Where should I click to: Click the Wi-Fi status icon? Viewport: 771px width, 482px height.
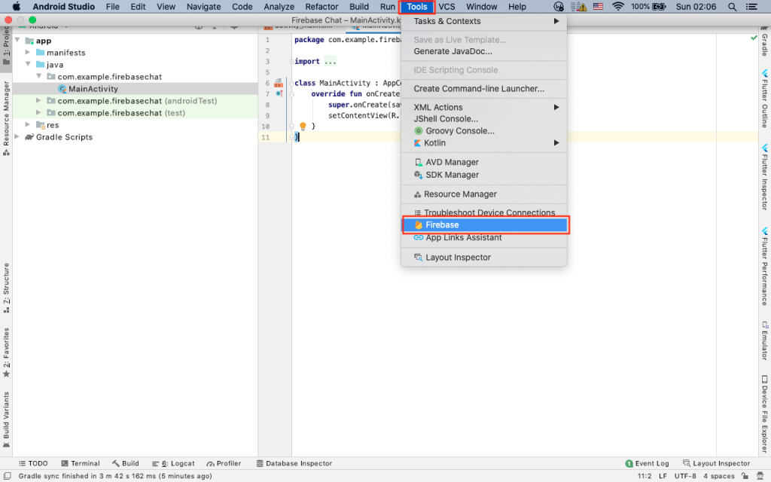[618, 6]
